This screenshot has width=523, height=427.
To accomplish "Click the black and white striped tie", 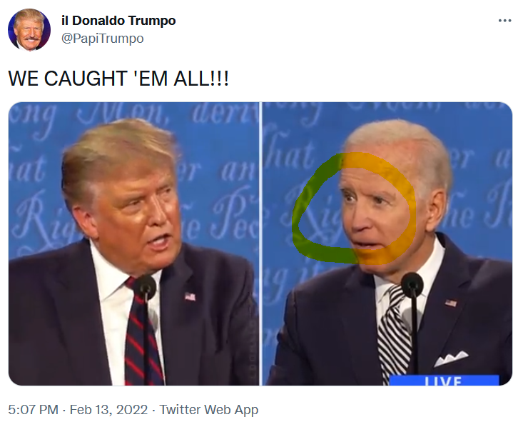I will (395, 334).
